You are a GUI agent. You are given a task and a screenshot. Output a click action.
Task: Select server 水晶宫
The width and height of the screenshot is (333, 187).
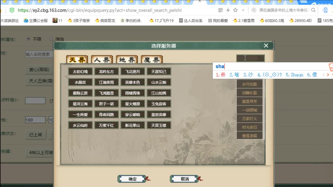coord(80,82)
